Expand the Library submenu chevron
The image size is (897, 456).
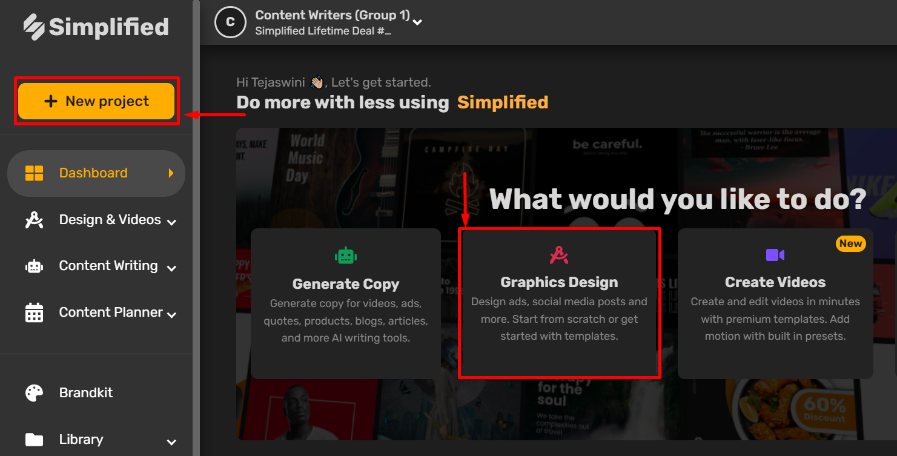point(172,442)
